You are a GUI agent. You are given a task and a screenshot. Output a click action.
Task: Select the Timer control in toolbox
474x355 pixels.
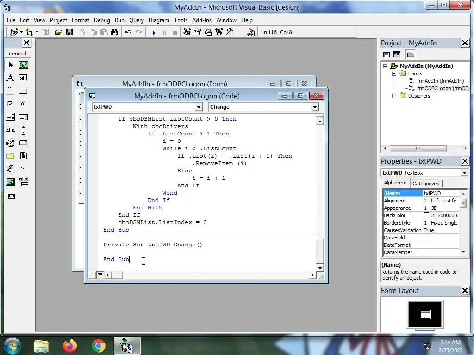pyautogui.click(x=11, y=142)
